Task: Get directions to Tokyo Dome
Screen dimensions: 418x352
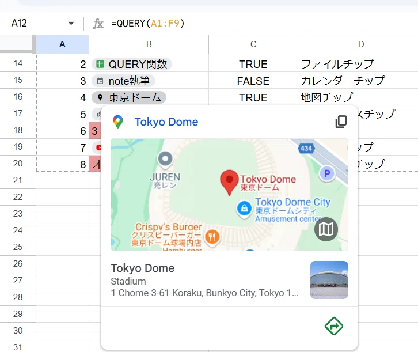Action: pyautogui.click(x=334, y=326)
